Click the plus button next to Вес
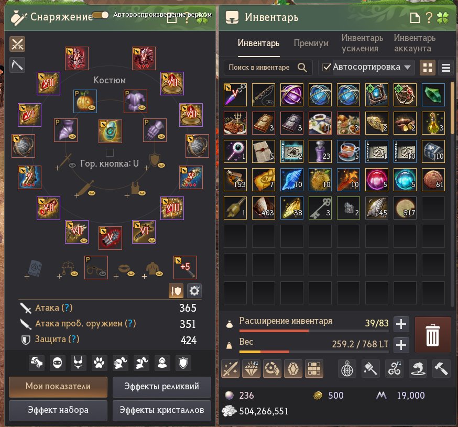The height and width of the screenshot is (427, 458). 401,345
